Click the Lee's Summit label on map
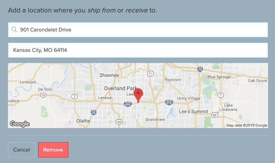Screen dimensions: 275x163 (x=194, y=111)
